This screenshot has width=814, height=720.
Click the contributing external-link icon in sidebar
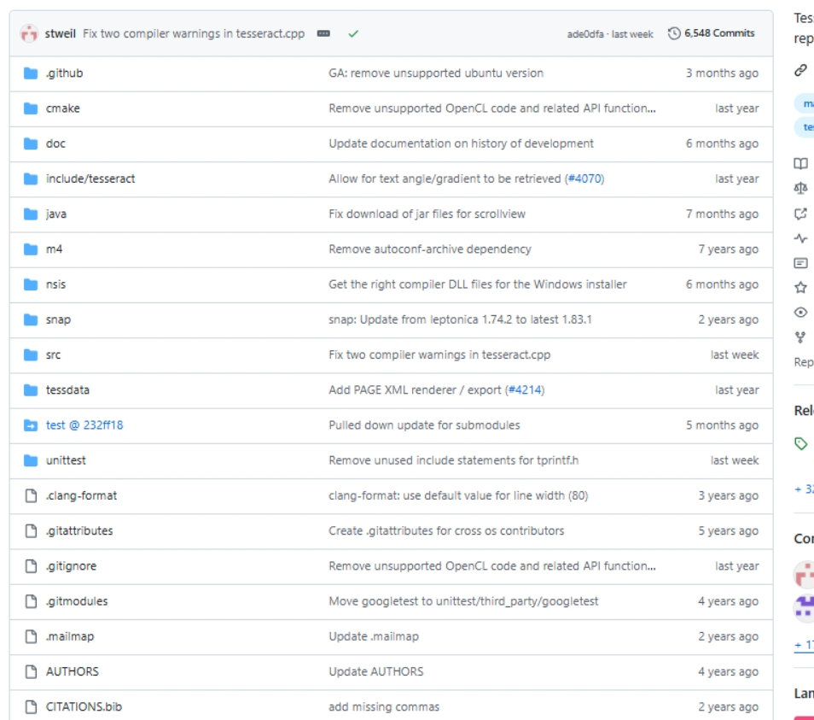(x=800, y=214)
